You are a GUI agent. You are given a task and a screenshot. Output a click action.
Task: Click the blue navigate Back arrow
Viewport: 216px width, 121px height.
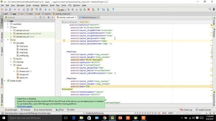click(45, 9)
